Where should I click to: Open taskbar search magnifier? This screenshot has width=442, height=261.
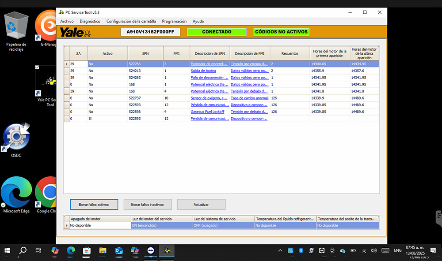(23, 250)
